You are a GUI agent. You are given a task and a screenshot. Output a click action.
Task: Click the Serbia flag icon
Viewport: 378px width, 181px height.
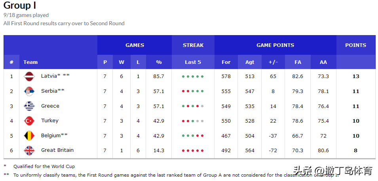[30, 91]
